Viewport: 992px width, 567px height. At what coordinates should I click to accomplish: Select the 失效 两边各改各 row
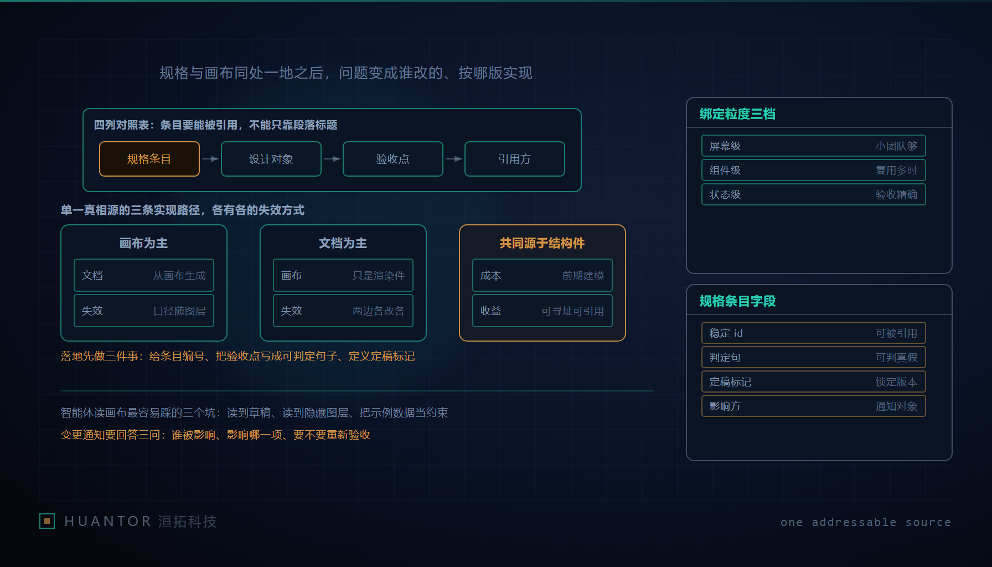pos(343,311)
